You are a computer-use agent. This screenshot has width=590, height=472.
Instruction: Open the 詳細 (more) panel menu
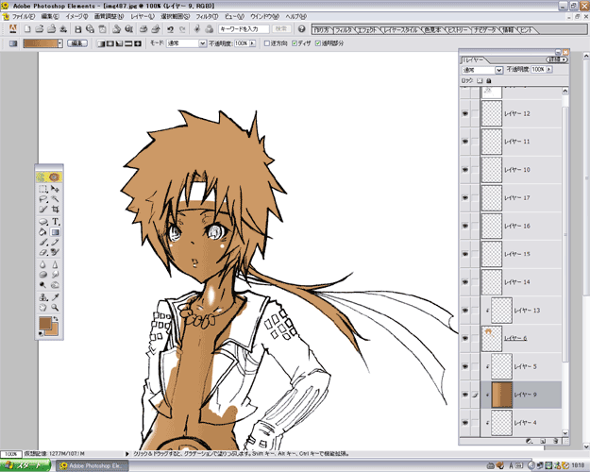click(557, 59)
